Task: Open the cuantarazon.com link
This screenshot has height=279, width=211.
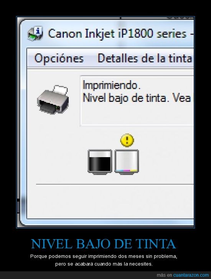Action: coord(191,275)
